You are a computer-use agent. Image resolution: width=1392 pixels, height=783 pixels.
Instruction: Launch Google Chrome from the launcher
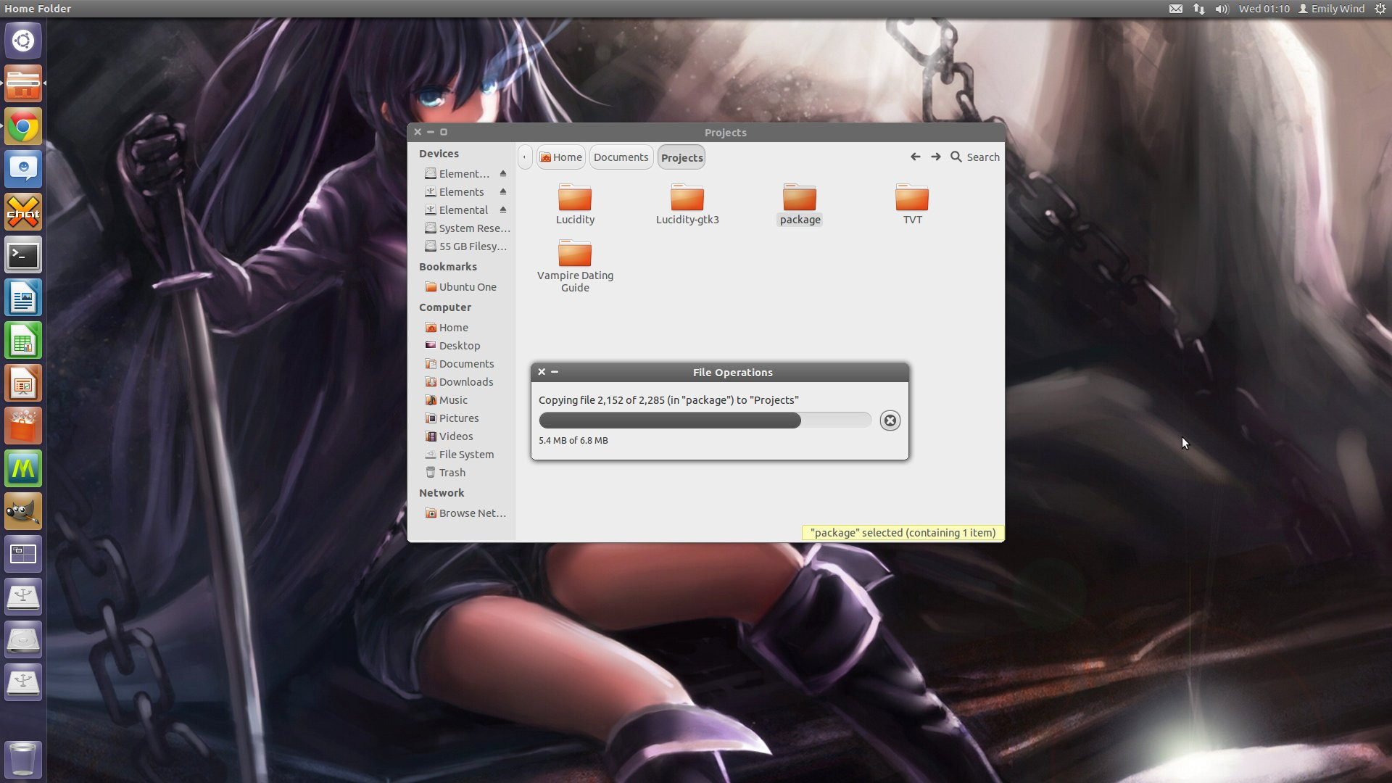[23, 127]
